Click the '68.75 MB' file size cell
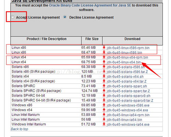The image size is (171, 137). [x=89, y=62]
